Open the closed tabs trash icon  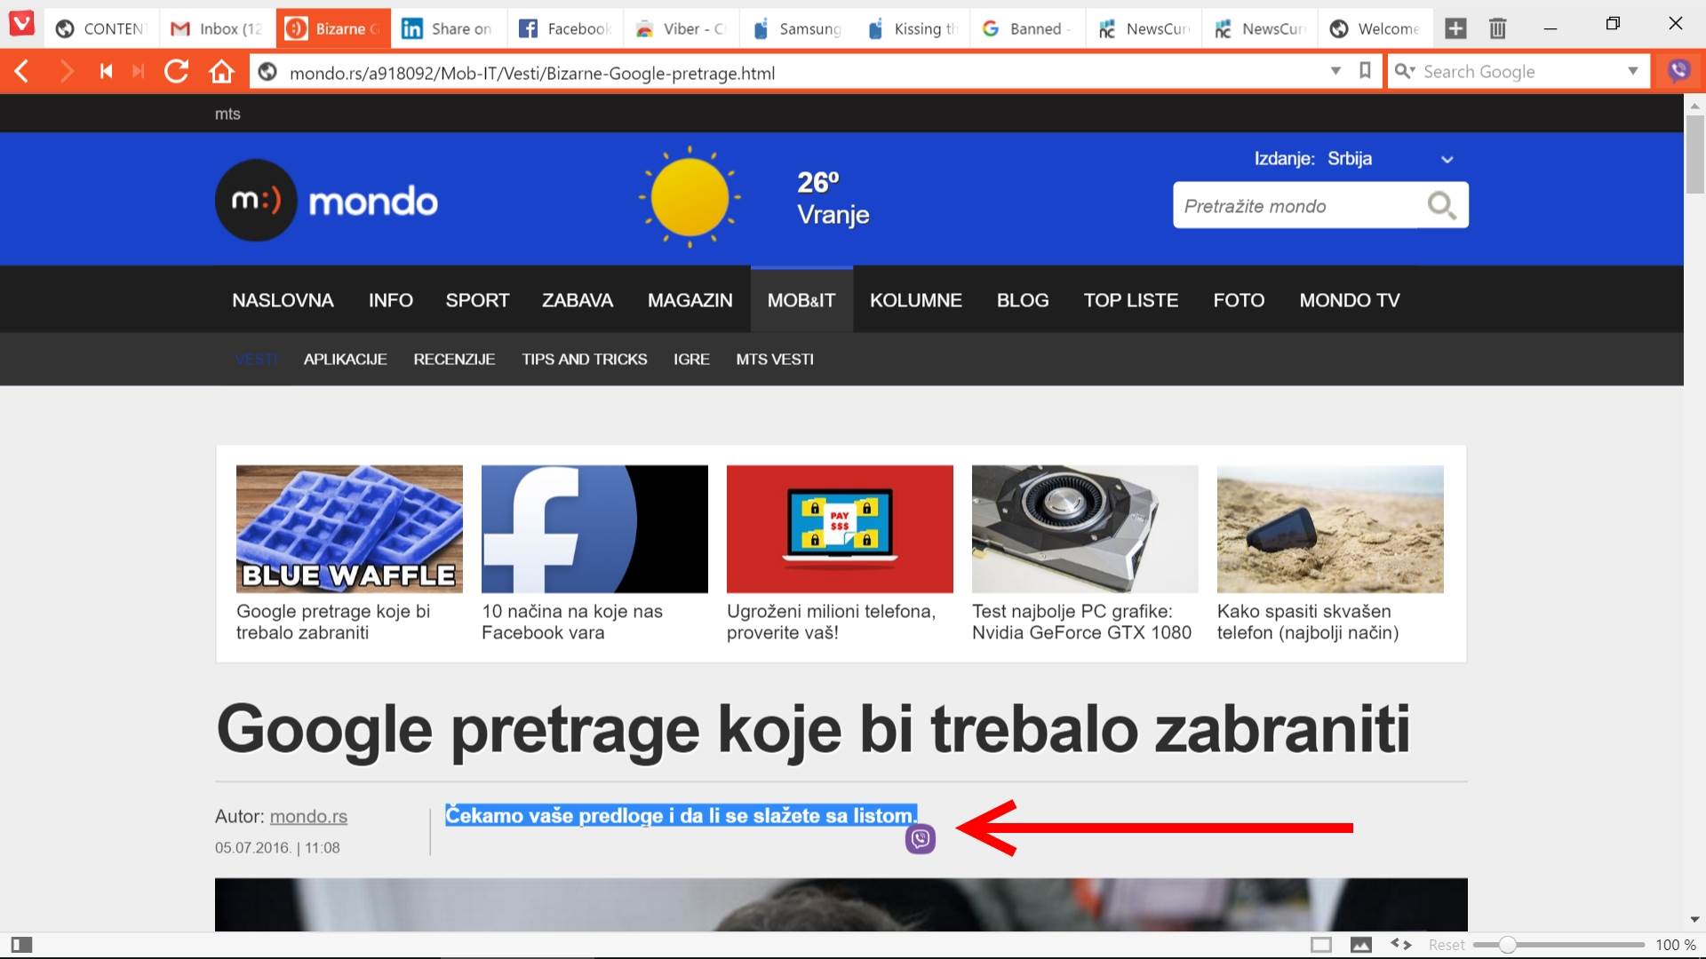(x=1497, y=28)
